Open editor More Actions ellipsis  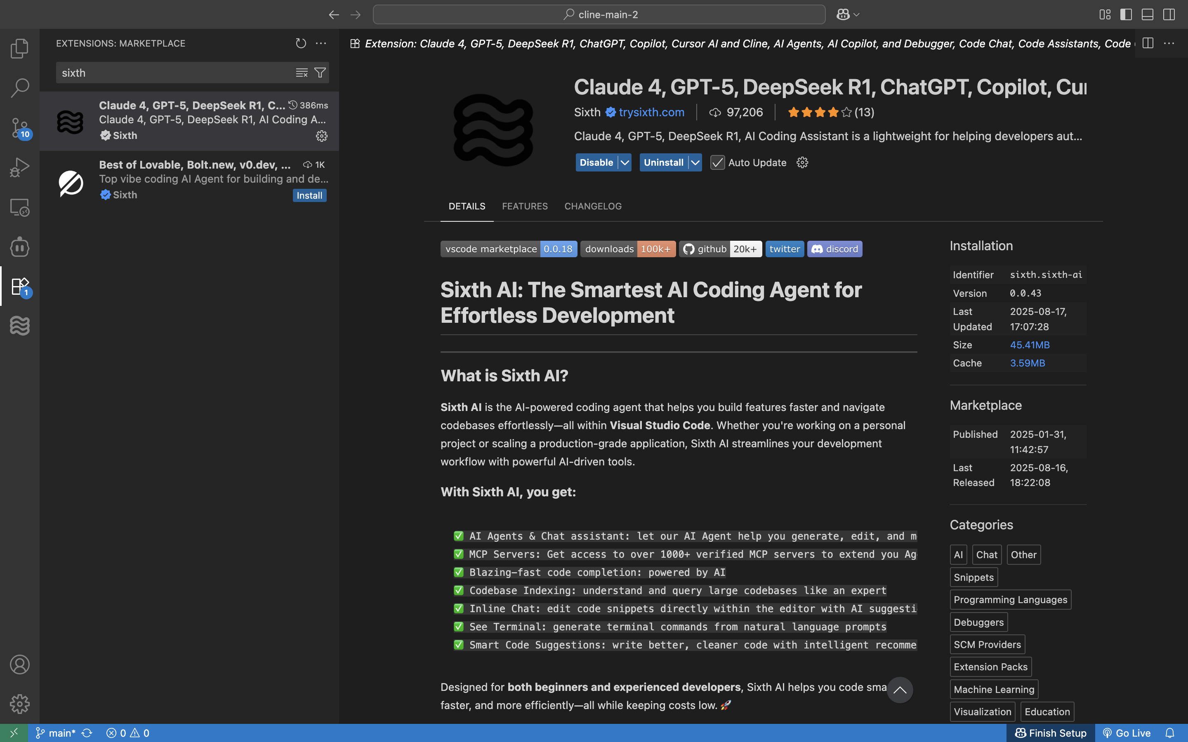tap(1169, 43)
